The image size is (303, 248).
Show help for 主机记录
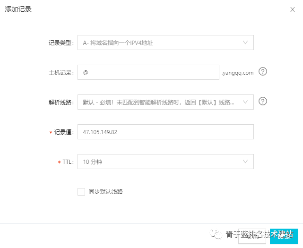pos(263,71)
